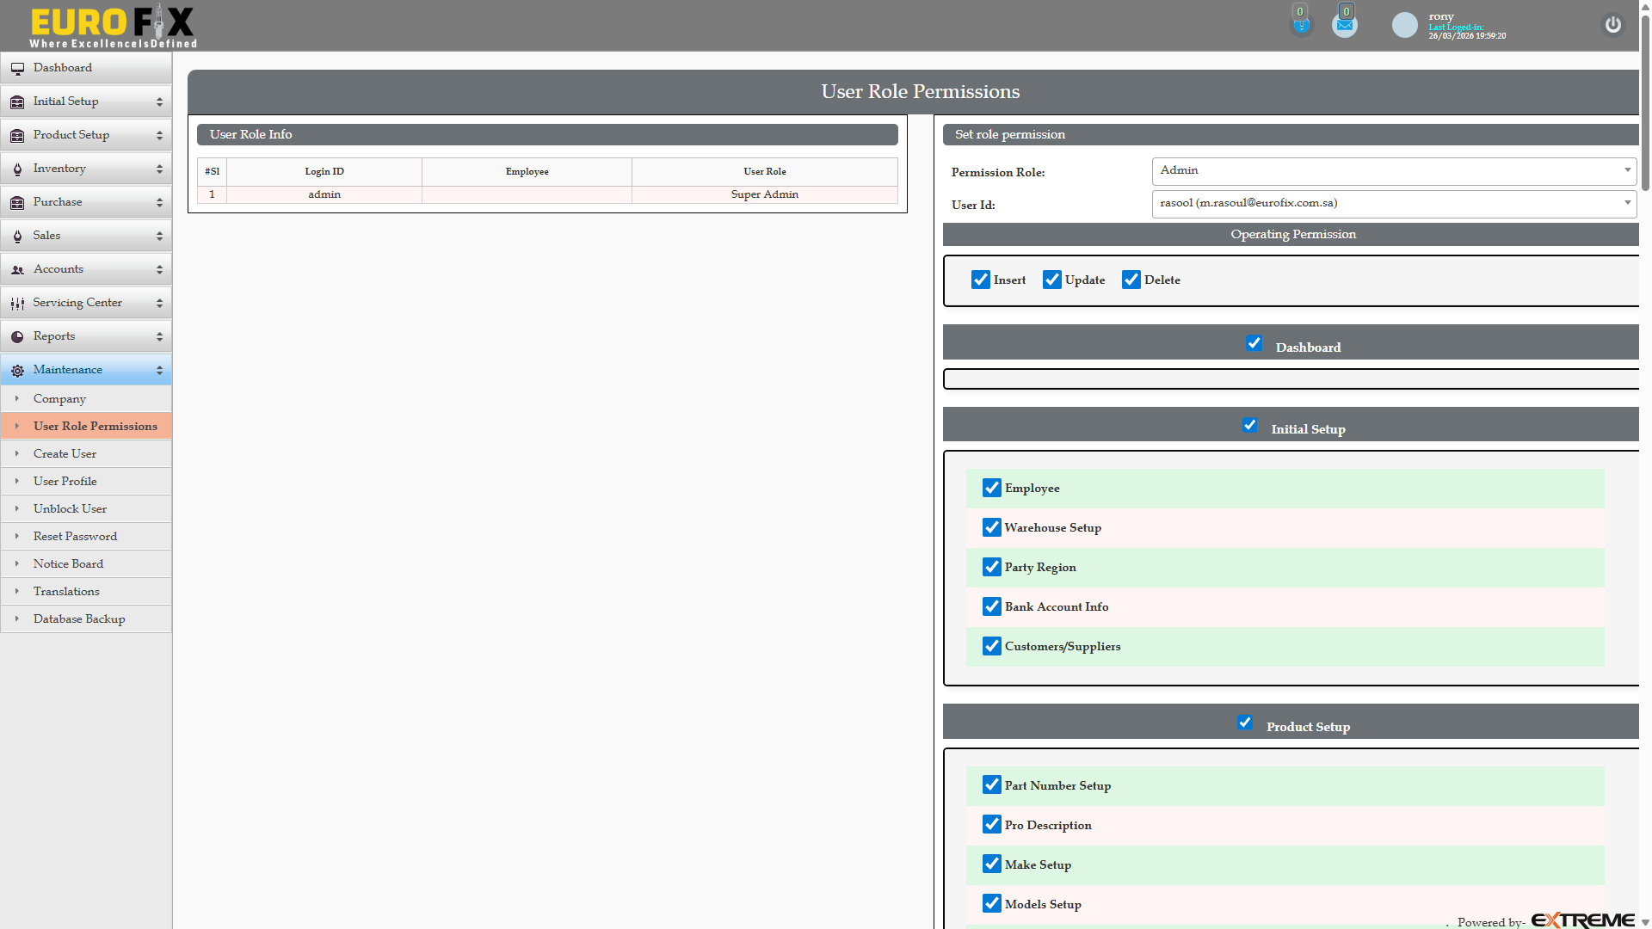Image resolution: width=1652 pixels, height=929 pixels.
Task: Open the Notice Board menu item
Action: click(68, 563)
